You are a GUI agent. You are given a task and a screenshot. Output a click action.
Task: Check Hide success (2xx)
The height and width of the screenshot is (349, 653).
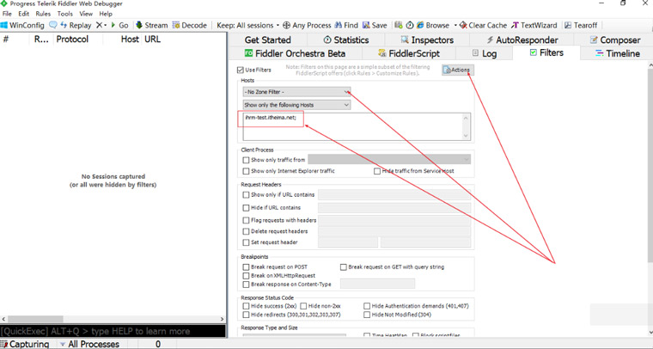click(246, 306)
